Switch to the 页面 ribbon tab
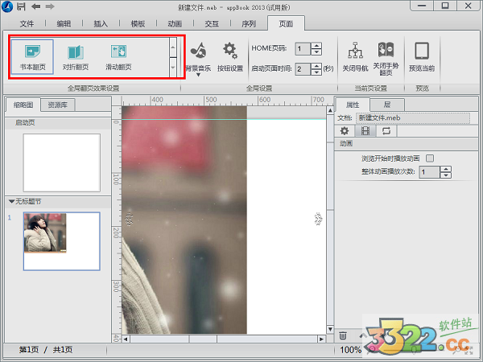Image resolution: width=483 pixels, height=362 pixels. pos(286,23)
